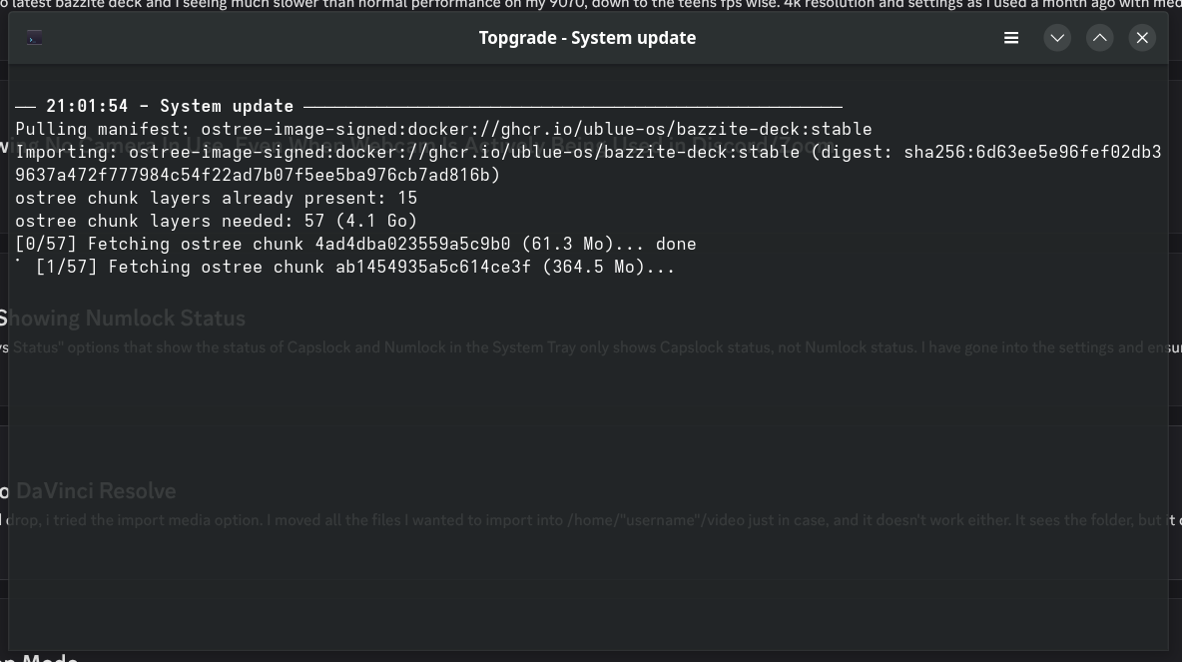
Task: Click the downward chevron button in the title bar
Action: pos(1057,37)
